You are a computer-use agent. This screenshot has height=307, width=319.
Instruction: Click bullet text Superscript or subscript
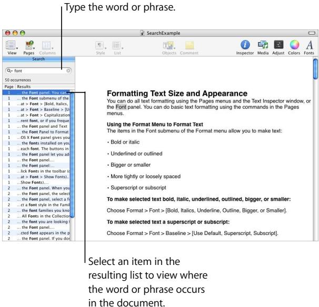pyautogui.click(x=138, y=188)
